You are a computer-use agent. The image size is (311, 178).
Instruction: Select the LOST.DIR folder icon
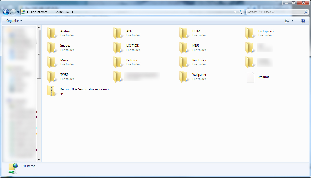(118, 47)
